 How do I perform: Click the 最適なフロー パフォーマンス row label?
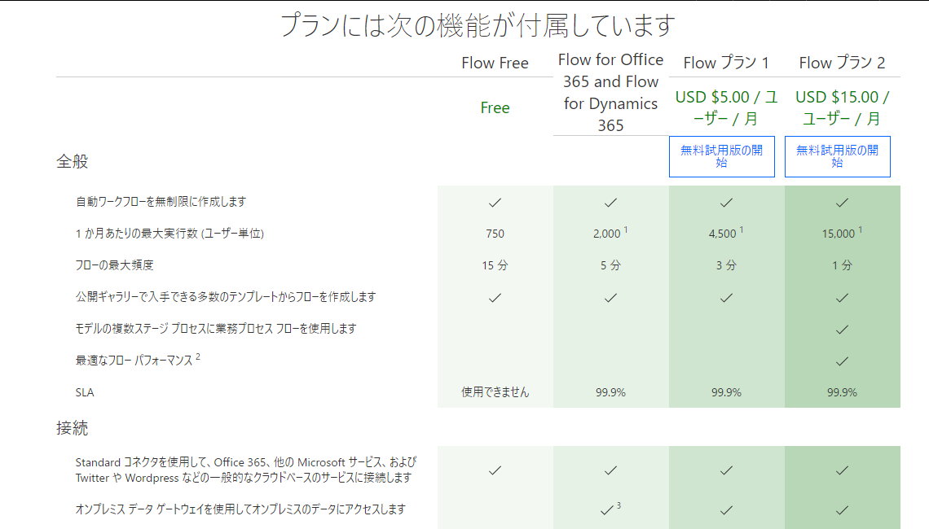pos(138,360)
